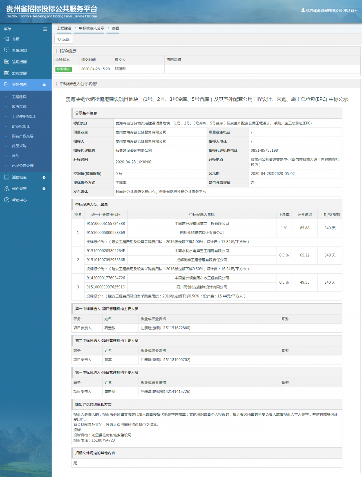Collapse the 交易信息 menu section
This screenshot has height=477, width=362.
44,85
